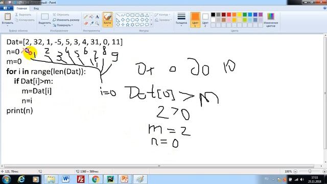
Task: Pick the Oval shape
Action: tap(128, 15)
